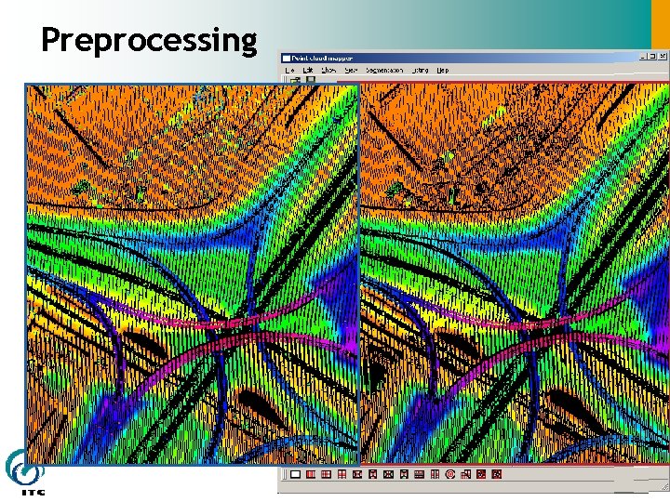Image resolution: width=670 pixels, height=502 pixels.
Task: Click the left point cloud image panel
Action: [x=193, y=274]
